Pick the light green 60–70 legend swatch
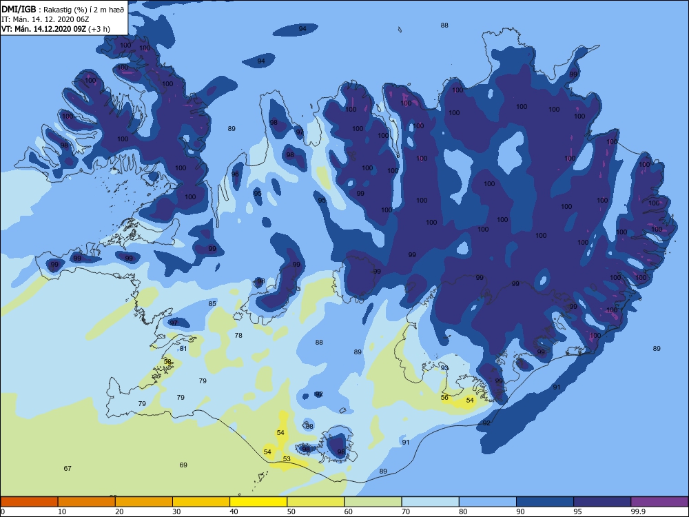Screen dimensions: 689x517 point(373,502)
